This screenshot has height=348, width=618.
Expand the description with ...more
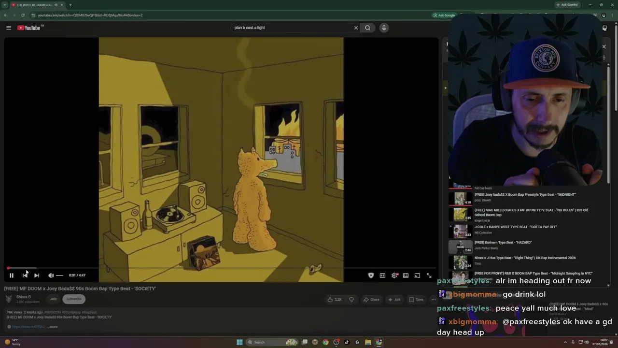pos(53,327)
